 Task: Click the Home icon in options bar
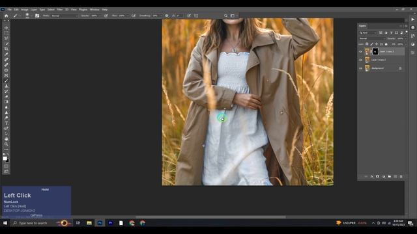pyautogui.click(x=6, y=16)
